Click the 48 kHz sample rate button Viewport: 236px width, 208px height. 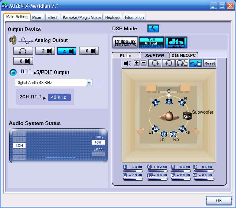pos(59,97)
